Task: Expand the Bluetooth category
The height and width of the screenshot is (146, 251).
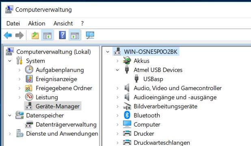Action: tap(117, 115)
